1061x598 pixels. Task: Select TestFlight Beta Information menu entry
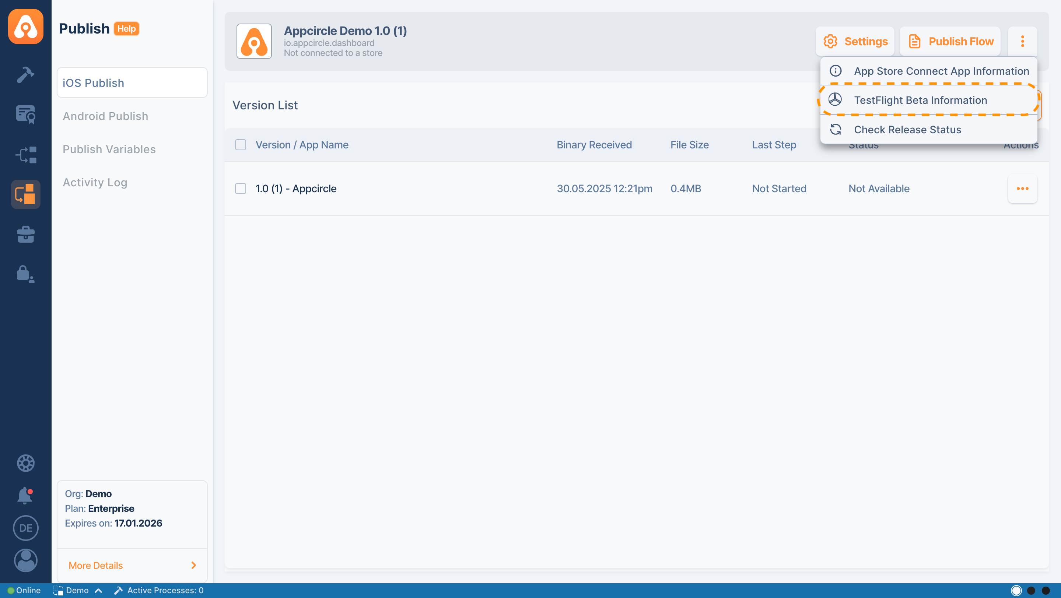[920, 100]
